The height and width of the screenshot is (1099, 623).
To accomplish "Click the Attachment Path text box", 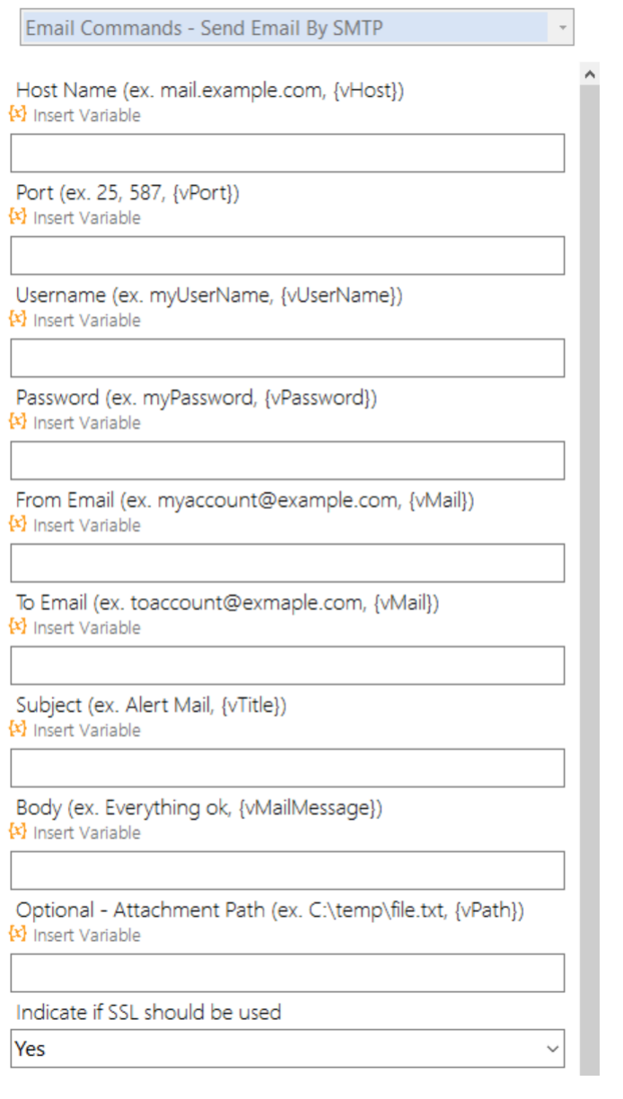I will click(x=287, y=972).
